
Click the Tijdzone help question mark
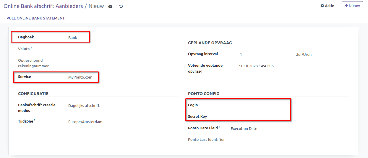tap(35, 120)
